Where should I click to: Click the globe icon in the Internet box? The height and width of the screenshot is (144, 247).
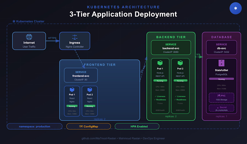point(29,37)
